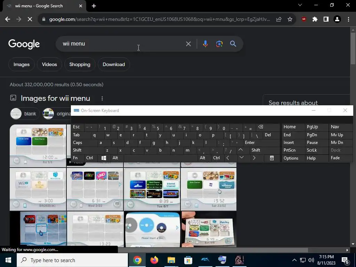
Task: Toggle ScrLk key on On-Screen Keyboard
Action: 316,150
